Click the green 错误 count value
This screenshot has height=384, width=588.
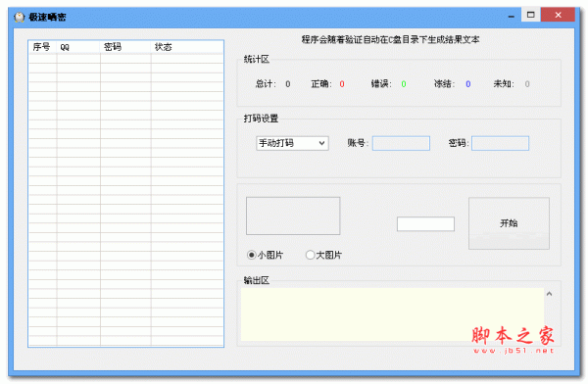404,84
